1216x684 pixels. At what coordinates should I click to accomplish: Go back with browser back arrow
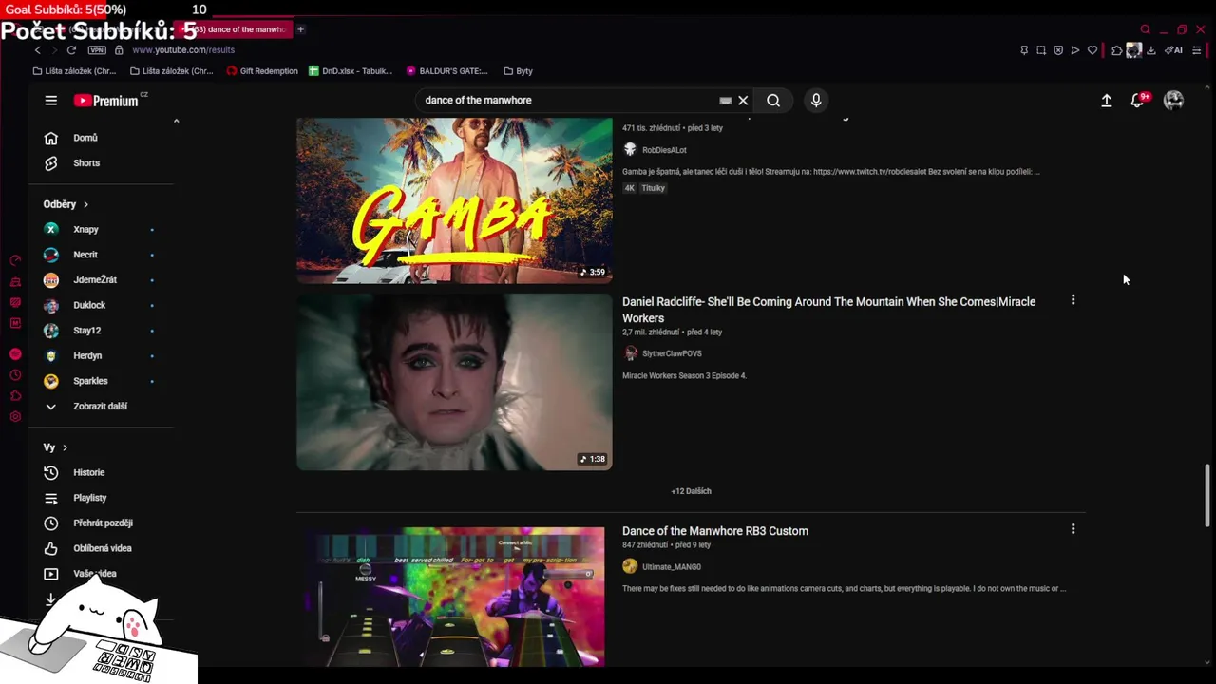tap(38, 50)
